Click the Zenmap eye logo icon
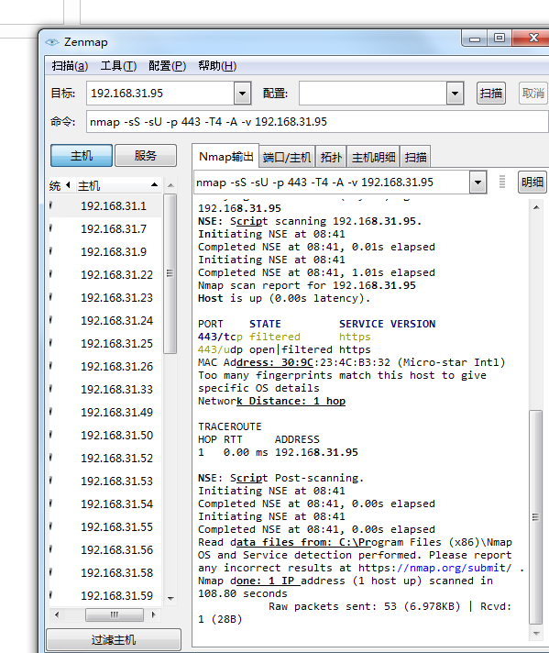Viewport: 549px width, 653px height. [52, 42]
